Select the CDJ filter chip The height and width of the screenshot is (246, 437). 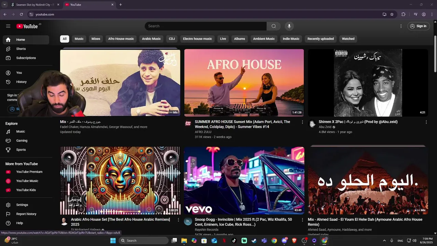pos(172,39)
